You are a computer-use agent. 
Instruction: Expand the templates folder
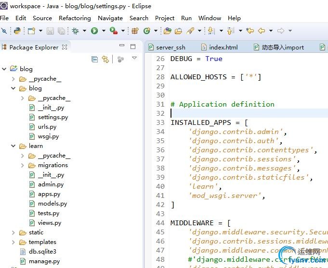(x=13, y=242)
